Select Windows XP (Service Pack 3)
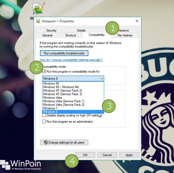174x173 pixels. point(73,94)
